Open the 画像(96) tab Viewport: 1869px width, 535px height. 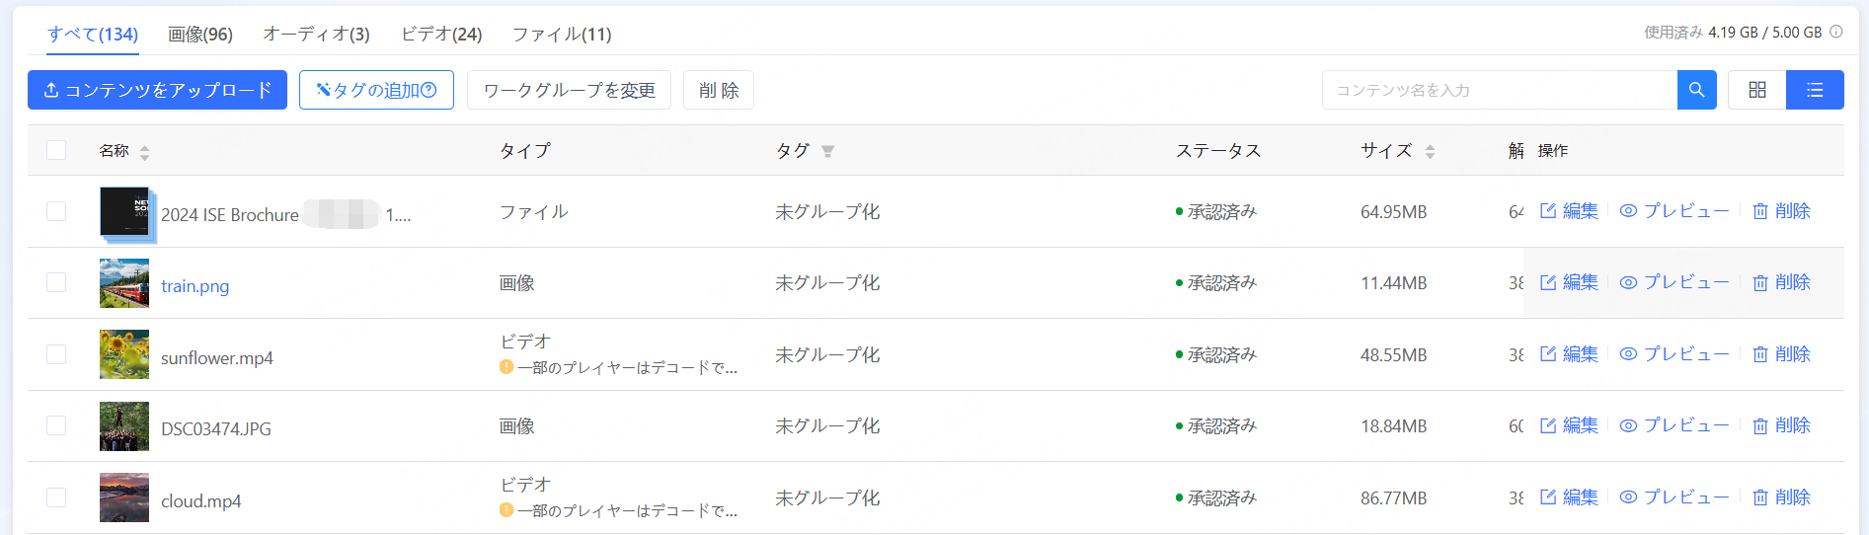pos(200,35)
